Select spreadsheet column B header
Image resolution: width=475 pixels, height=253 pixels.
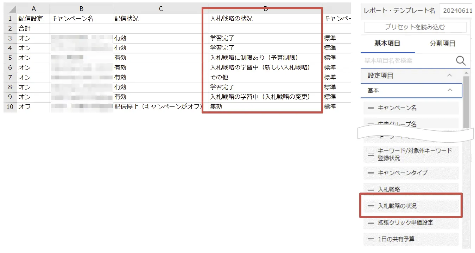coord(81,9)
